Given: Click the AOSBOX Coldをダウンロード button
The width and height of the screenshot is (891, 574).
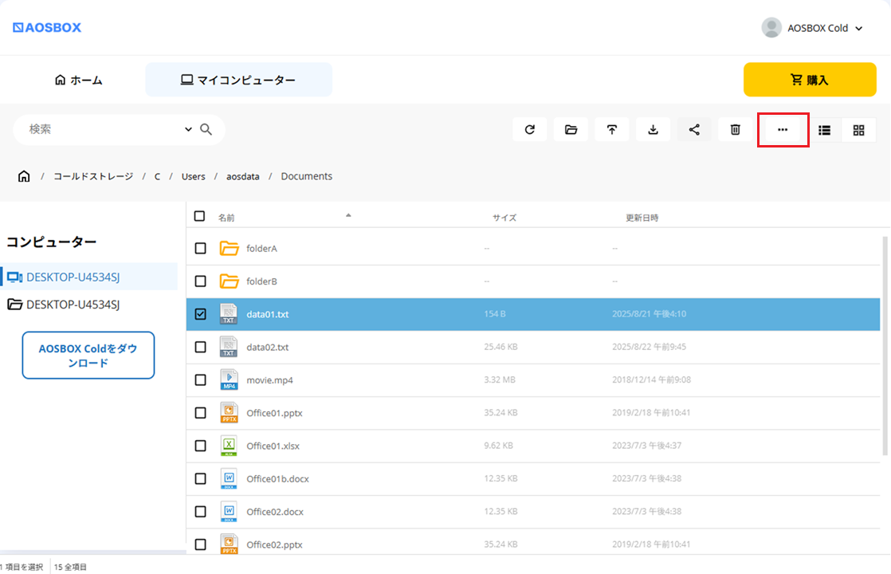Looking at the screenshot, I should pos(88,356).
